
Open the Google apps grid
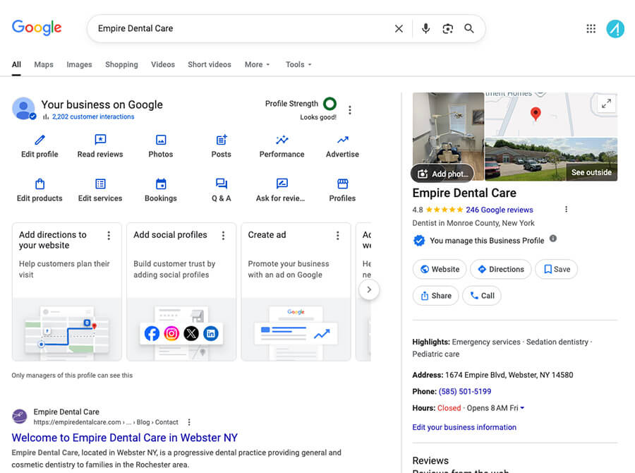pos(591,28)
